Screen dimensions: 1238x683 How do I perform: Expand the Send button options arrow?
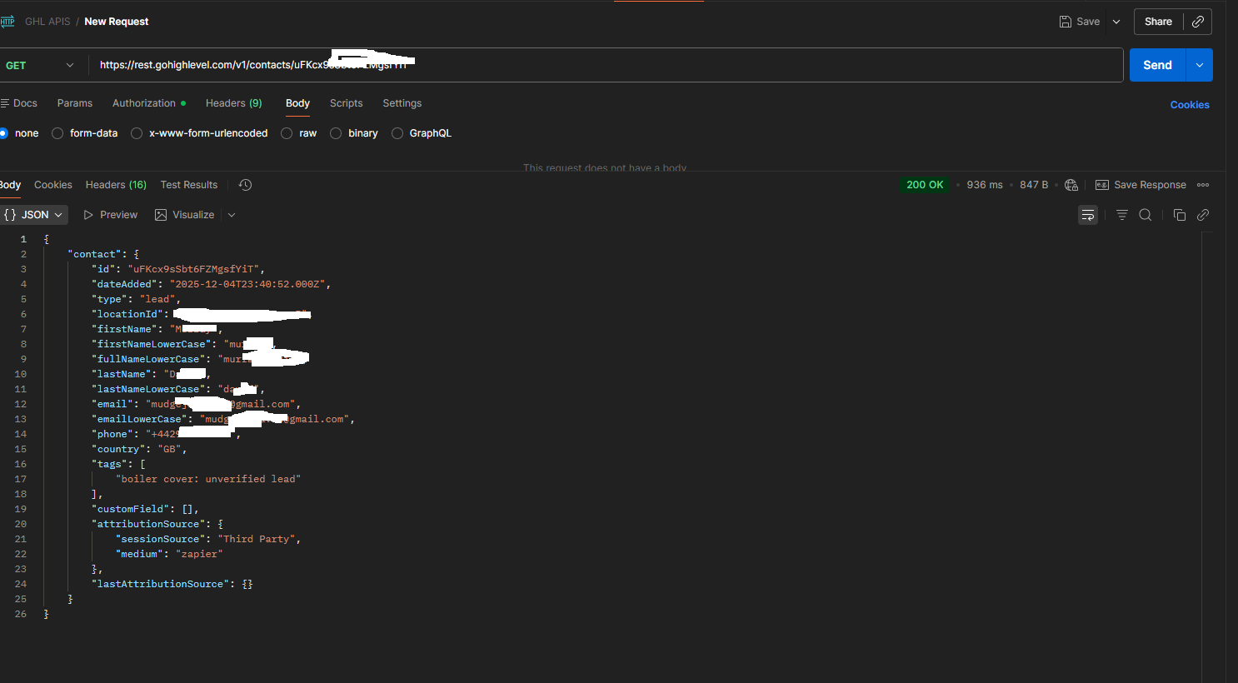1200,65
